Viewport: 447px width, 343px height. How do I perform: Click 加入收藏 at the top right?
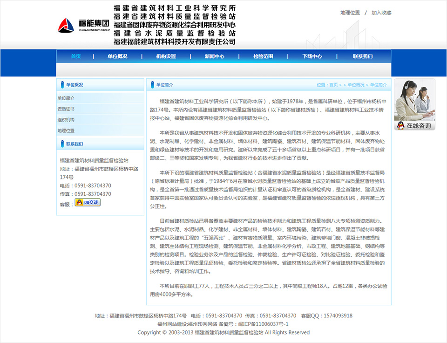click(x=382, y=13)
